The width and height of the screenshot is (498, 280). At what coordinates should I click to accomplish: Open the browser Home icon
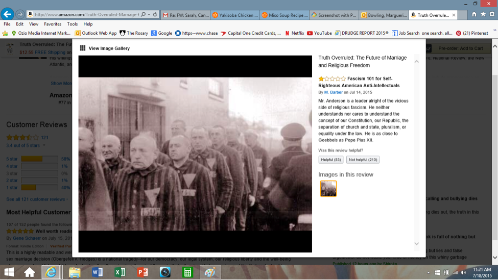473,14
